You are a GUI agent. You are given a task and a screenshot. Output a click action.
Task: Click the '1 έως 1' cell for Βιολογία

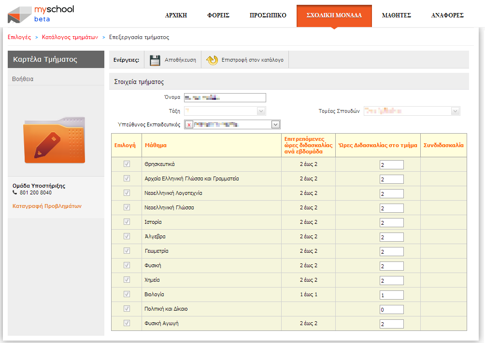click(308, 294)
